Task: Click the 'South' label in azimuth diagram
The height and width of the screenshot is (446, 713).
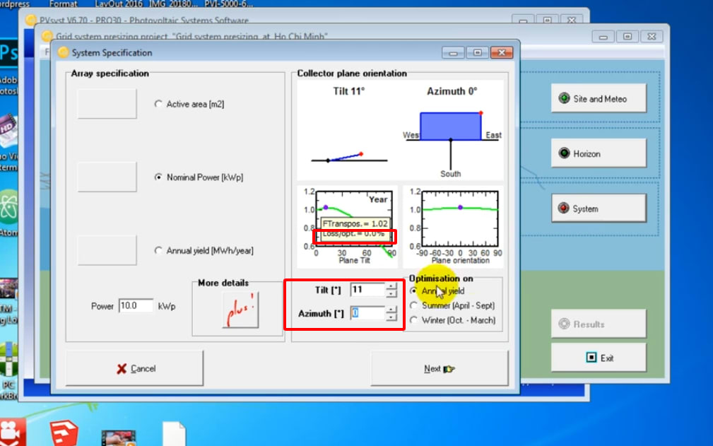Action: [451, 174]
